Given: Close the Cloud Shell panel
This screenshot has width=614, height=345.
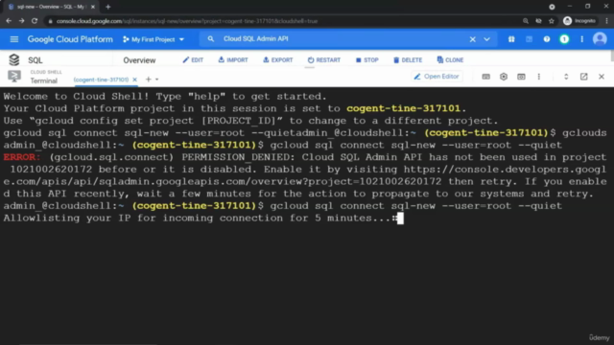Looking at the screenshot, I should point(602,77).
